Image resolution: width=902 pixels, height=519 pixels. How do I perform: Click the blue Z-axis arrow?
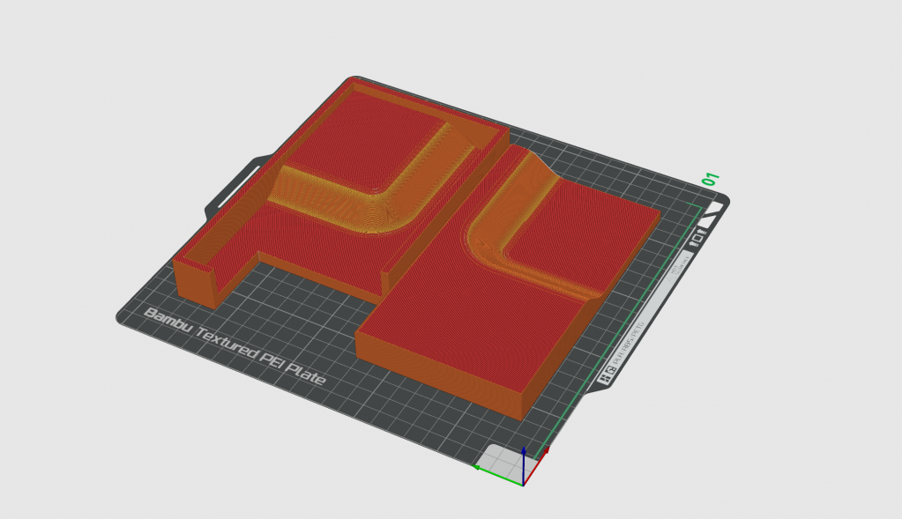tap(524, 459)
